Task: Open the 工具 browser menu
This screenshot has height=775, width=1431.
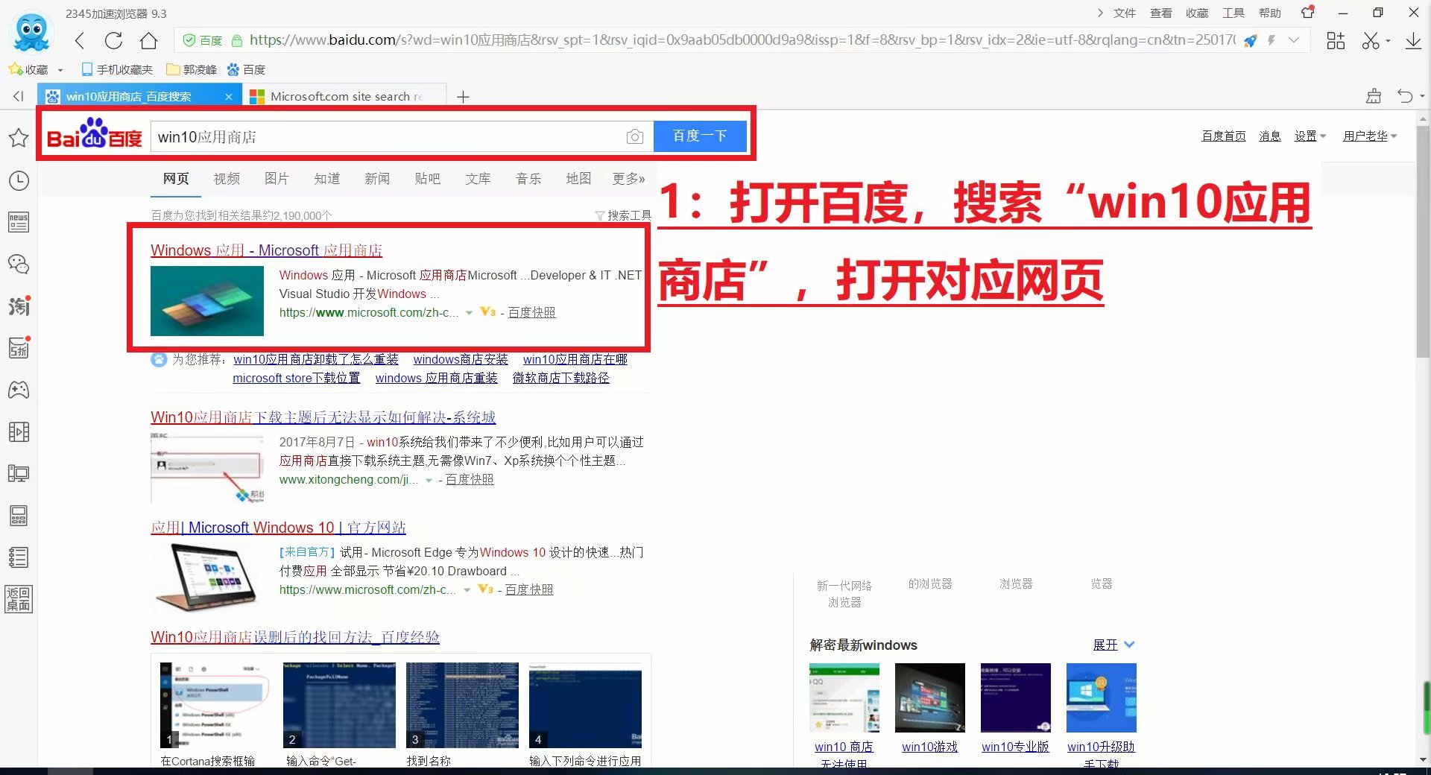Action: coord(1233,13)
